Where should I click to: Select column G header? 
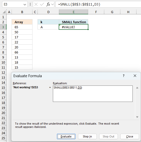[112, 12]
